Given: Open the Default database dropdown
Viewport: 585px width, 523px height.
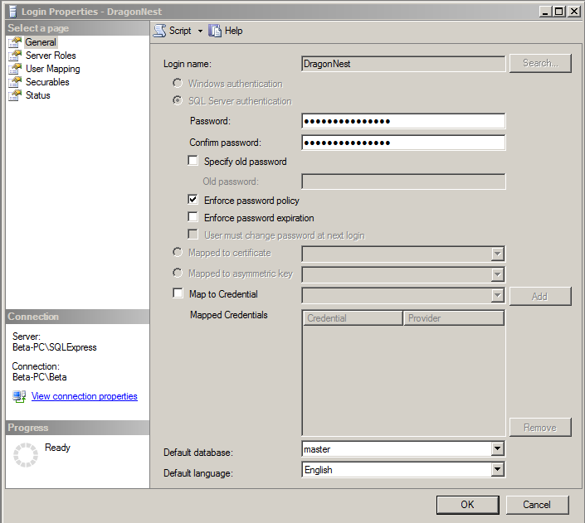Looking at the screenshot, I should point(497,448).
